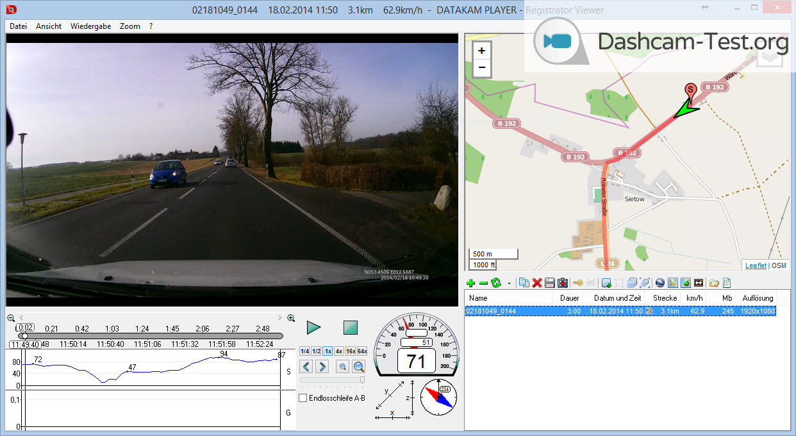Open the Leaflet link on map
The image size is (796, 436).
pos(756,265)
